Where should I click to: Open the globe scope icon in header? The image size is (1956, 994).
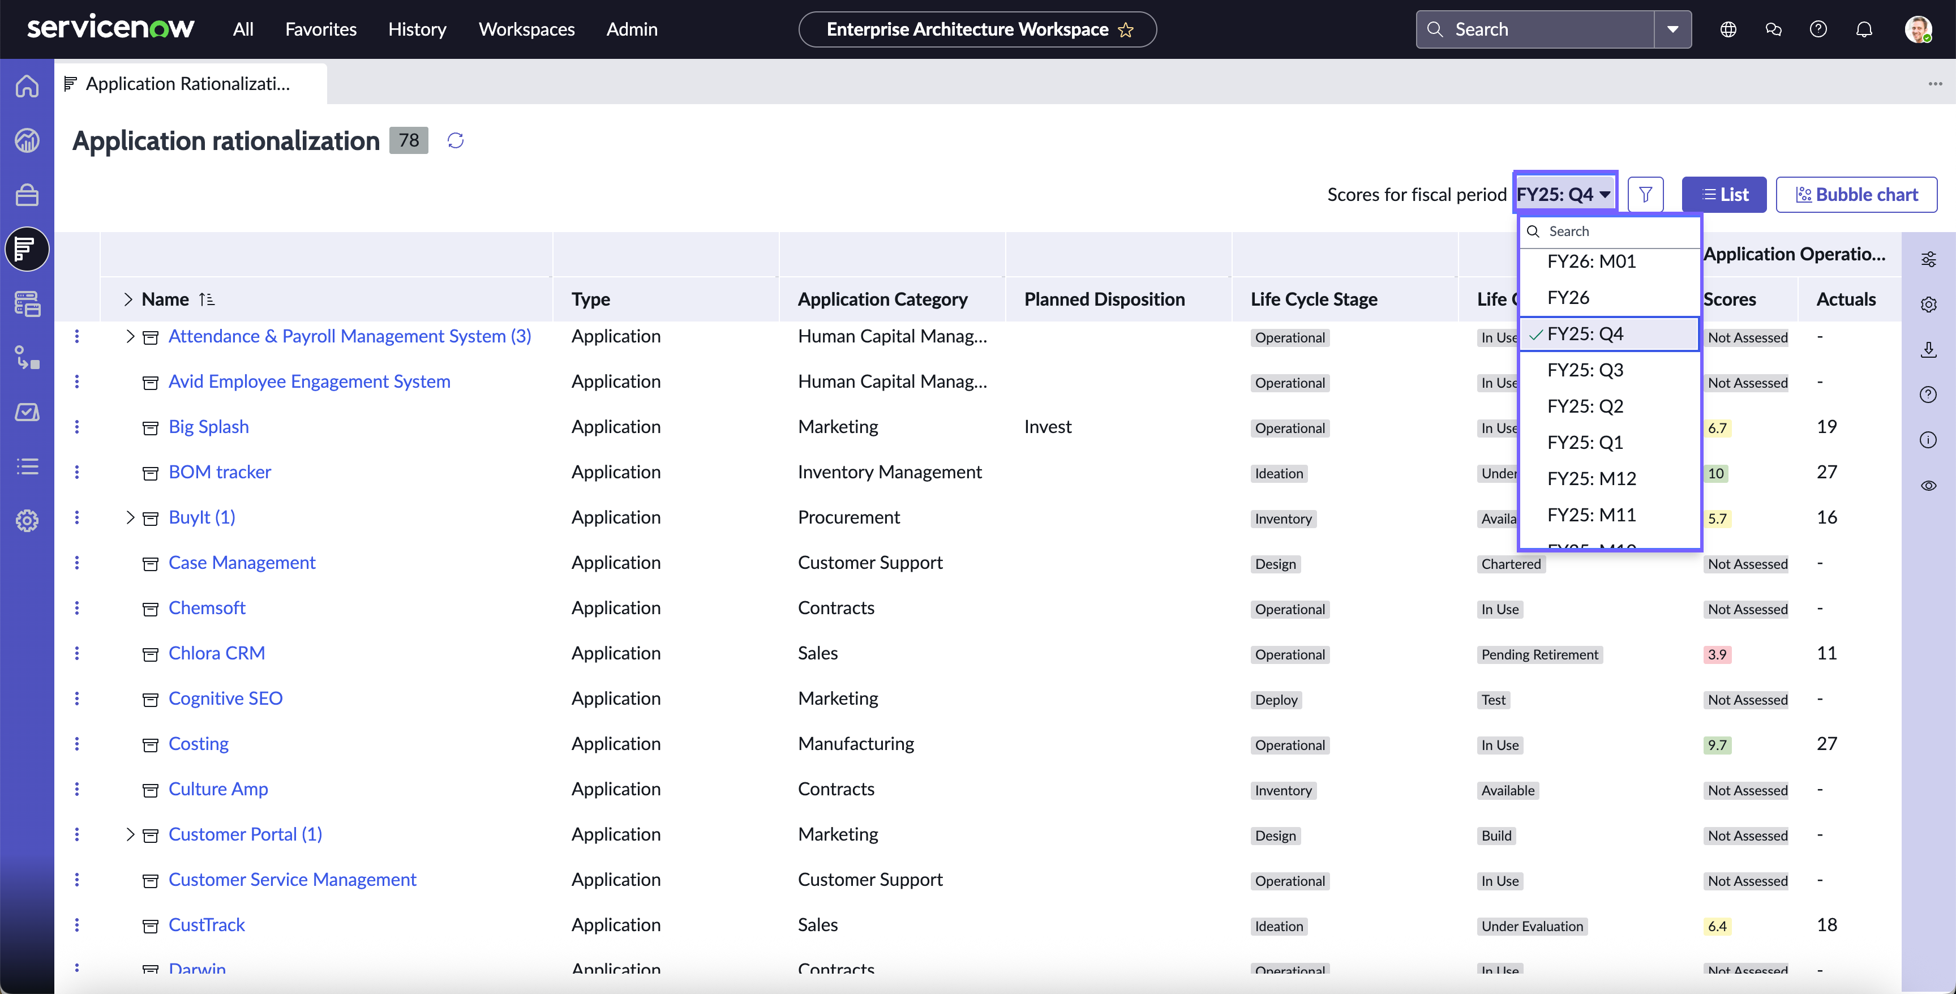1728,29
